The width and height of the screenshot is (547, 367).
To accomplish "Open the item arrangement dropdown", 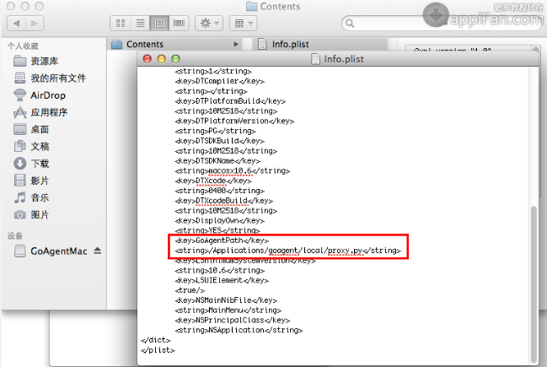I will (243, 24).
